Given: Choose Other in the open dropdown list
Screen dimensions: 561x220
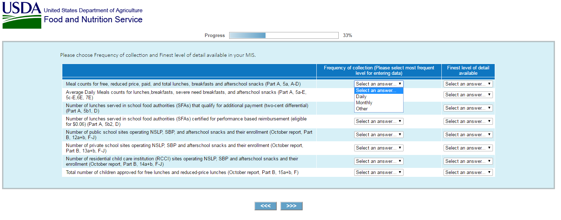Looking at the screenshot, I should point(362,109).
